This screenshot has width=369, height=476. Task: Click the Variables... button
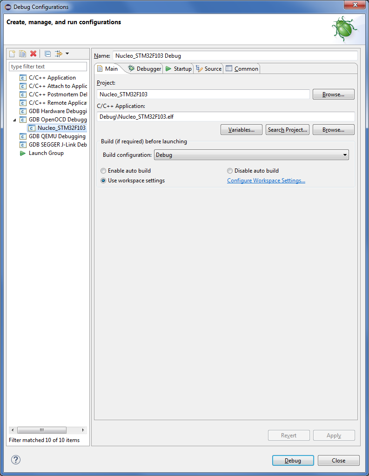[x=242, y=130]
